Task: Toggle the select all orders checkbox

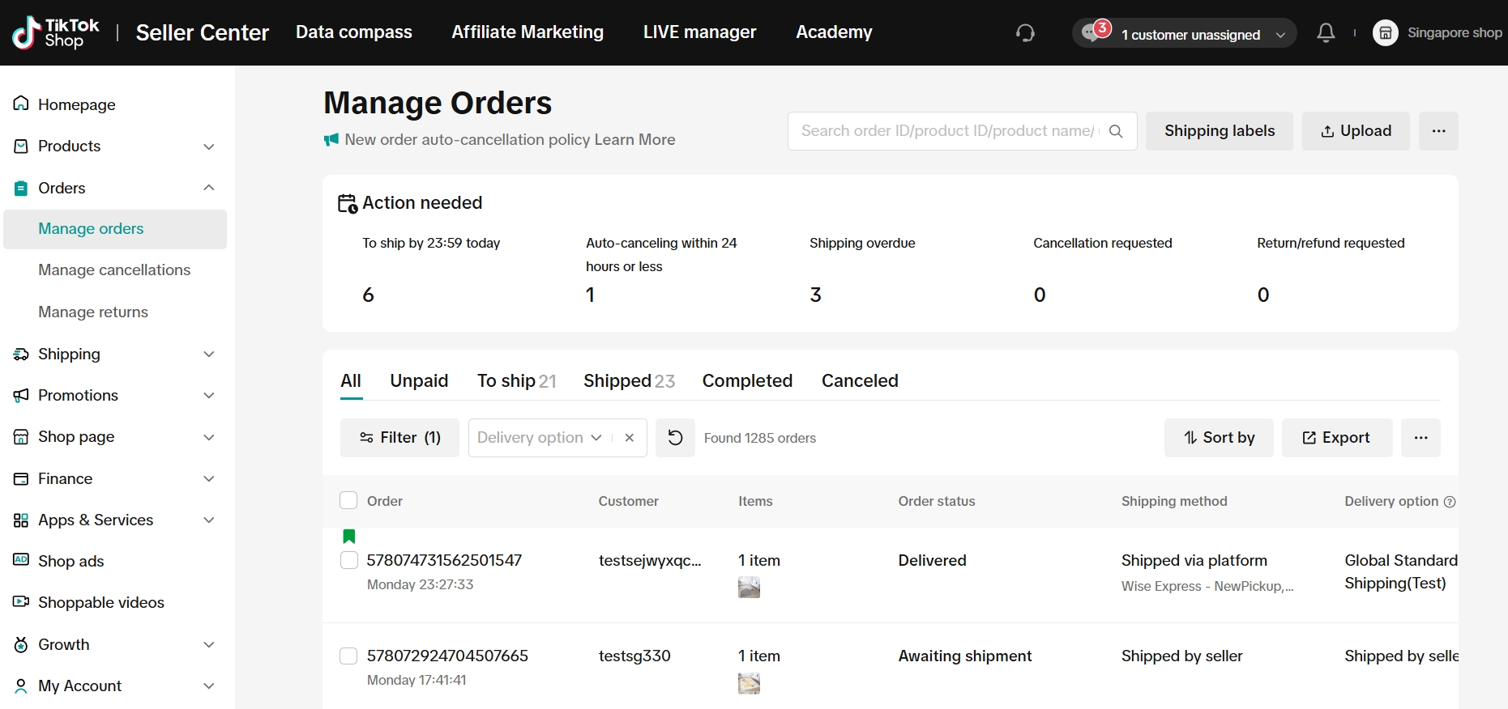Action: [x=348, y=501]
